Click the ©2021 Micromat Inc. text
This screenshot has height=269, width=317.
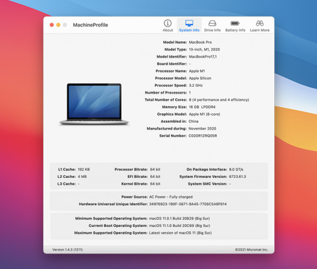point(252,250)
